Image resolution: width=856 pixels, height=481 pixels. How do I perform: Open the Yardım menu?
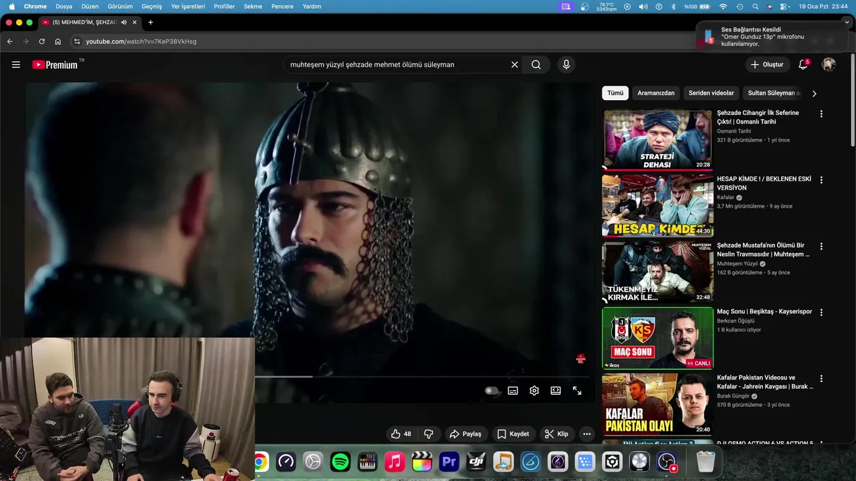tap(312, 6)
